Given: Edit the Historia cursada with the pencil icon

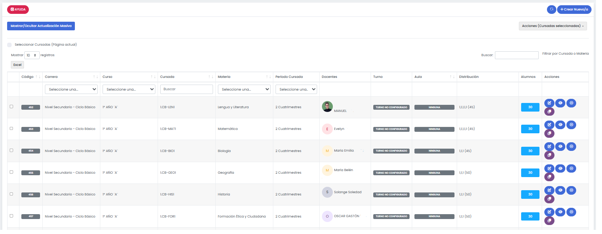Looking at the screenshot, I should 549,190.
